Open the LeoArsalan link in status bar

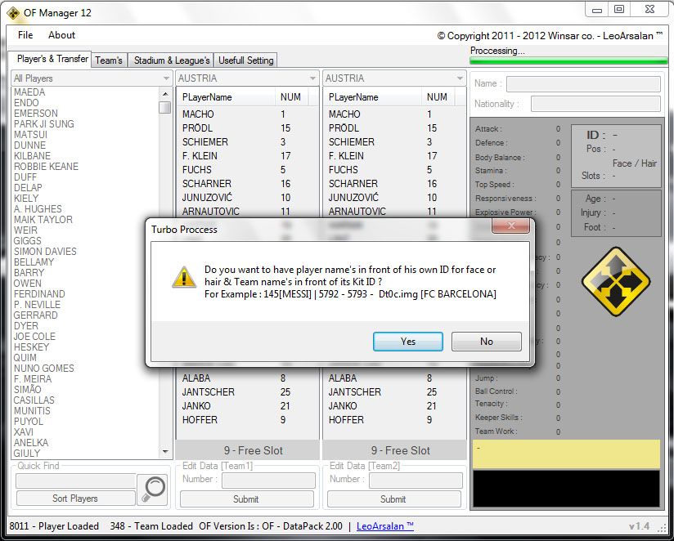385,526
